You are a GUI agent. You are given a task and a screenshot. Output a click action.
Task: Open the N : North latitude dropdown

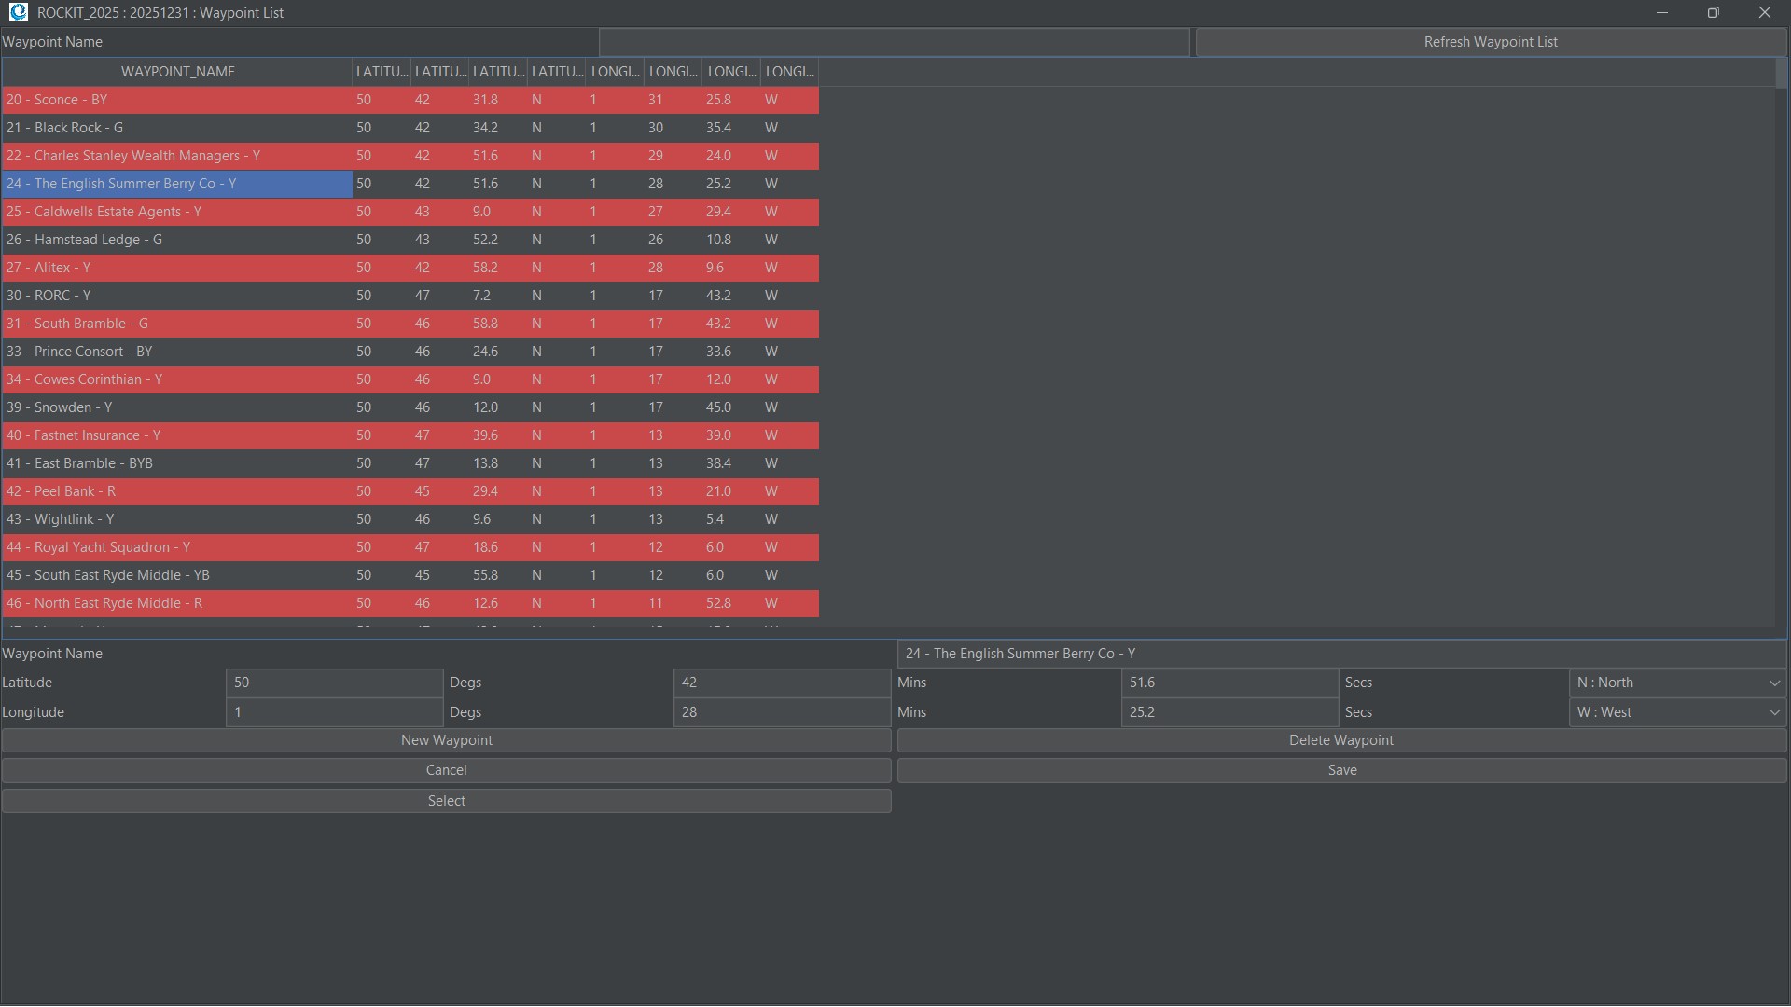click(x=1676, y=683)
